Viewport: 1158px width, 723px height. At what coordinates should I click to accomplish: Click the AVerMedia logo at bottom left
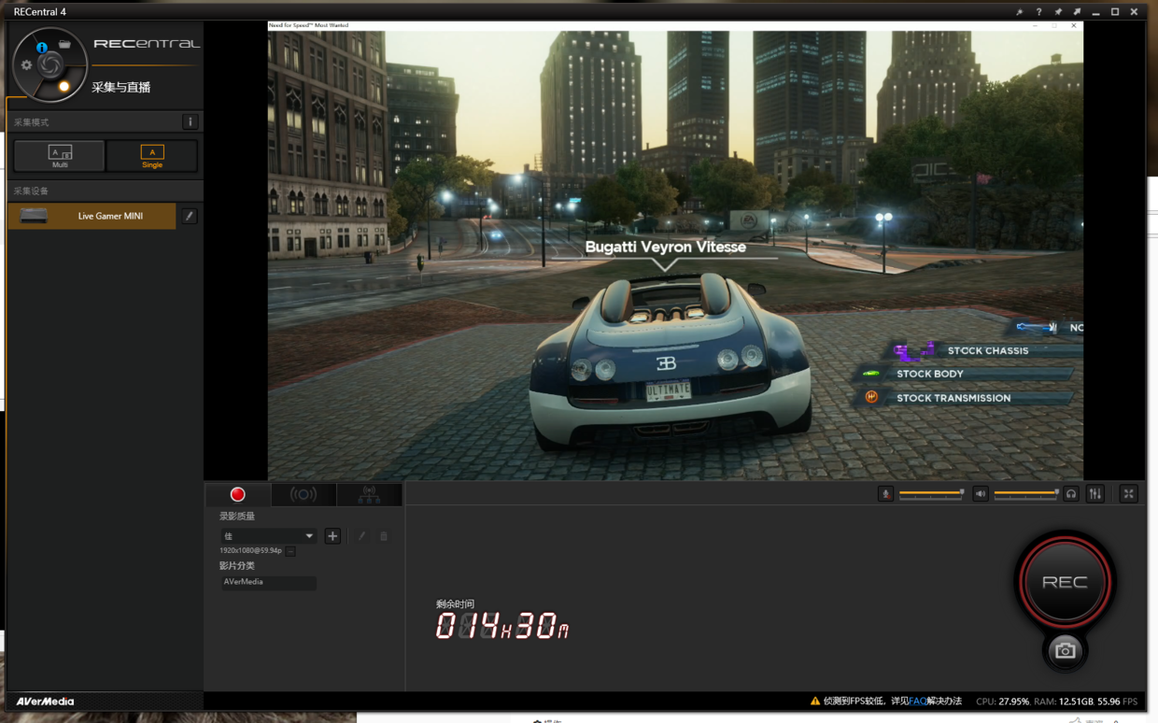(x=45, y=702)
